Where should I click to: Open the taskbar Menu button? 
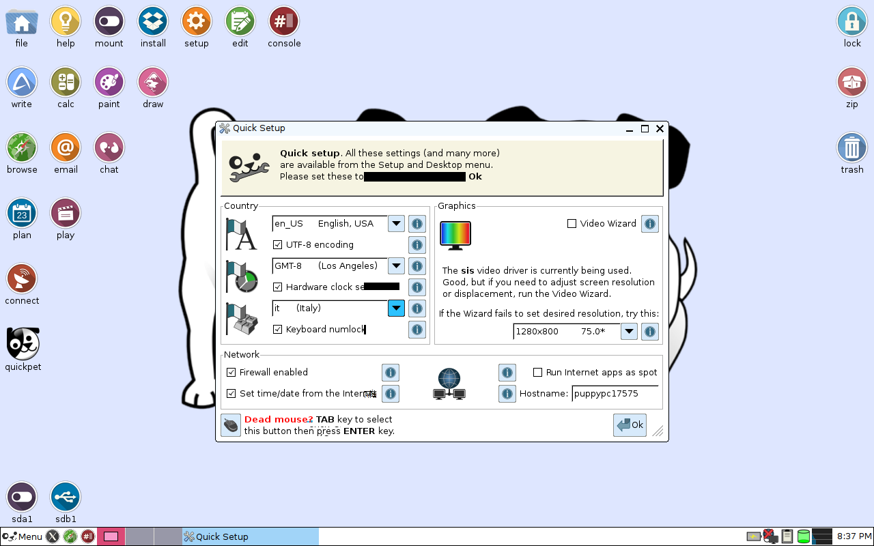[x=23, y=536]
